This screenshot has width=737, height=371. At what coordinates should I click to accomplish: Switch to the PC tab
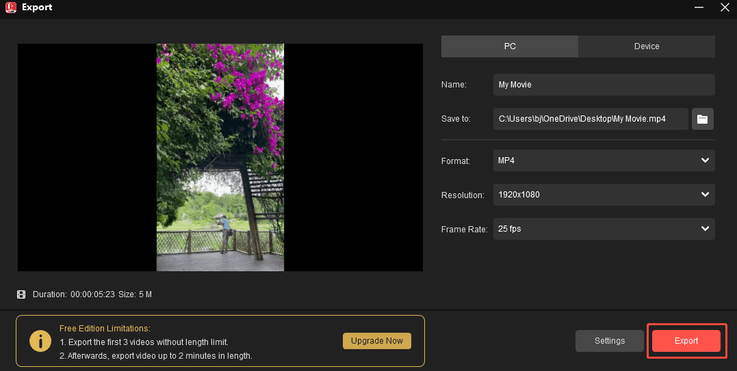pyautogui.click(x=510, y=46)
